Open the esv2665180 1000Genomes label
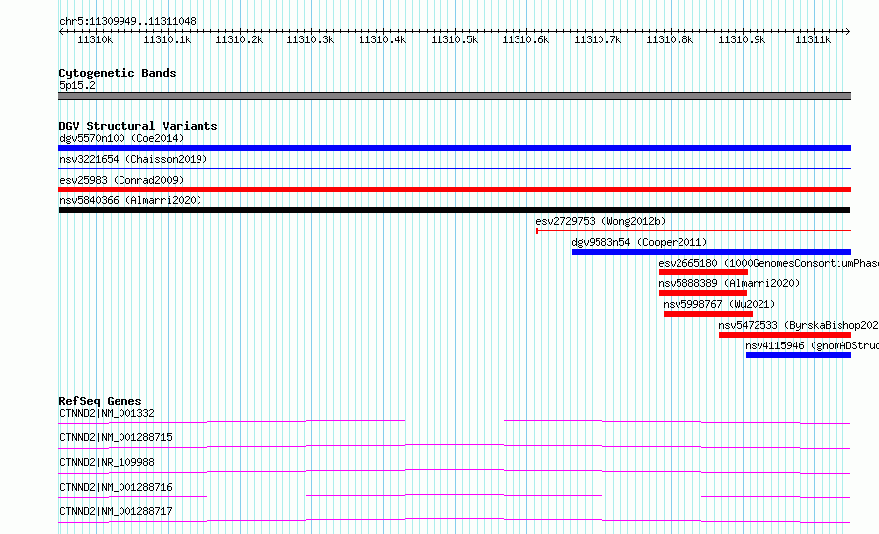879x534 pixels. pyautogui.click(x=768, y=263)
